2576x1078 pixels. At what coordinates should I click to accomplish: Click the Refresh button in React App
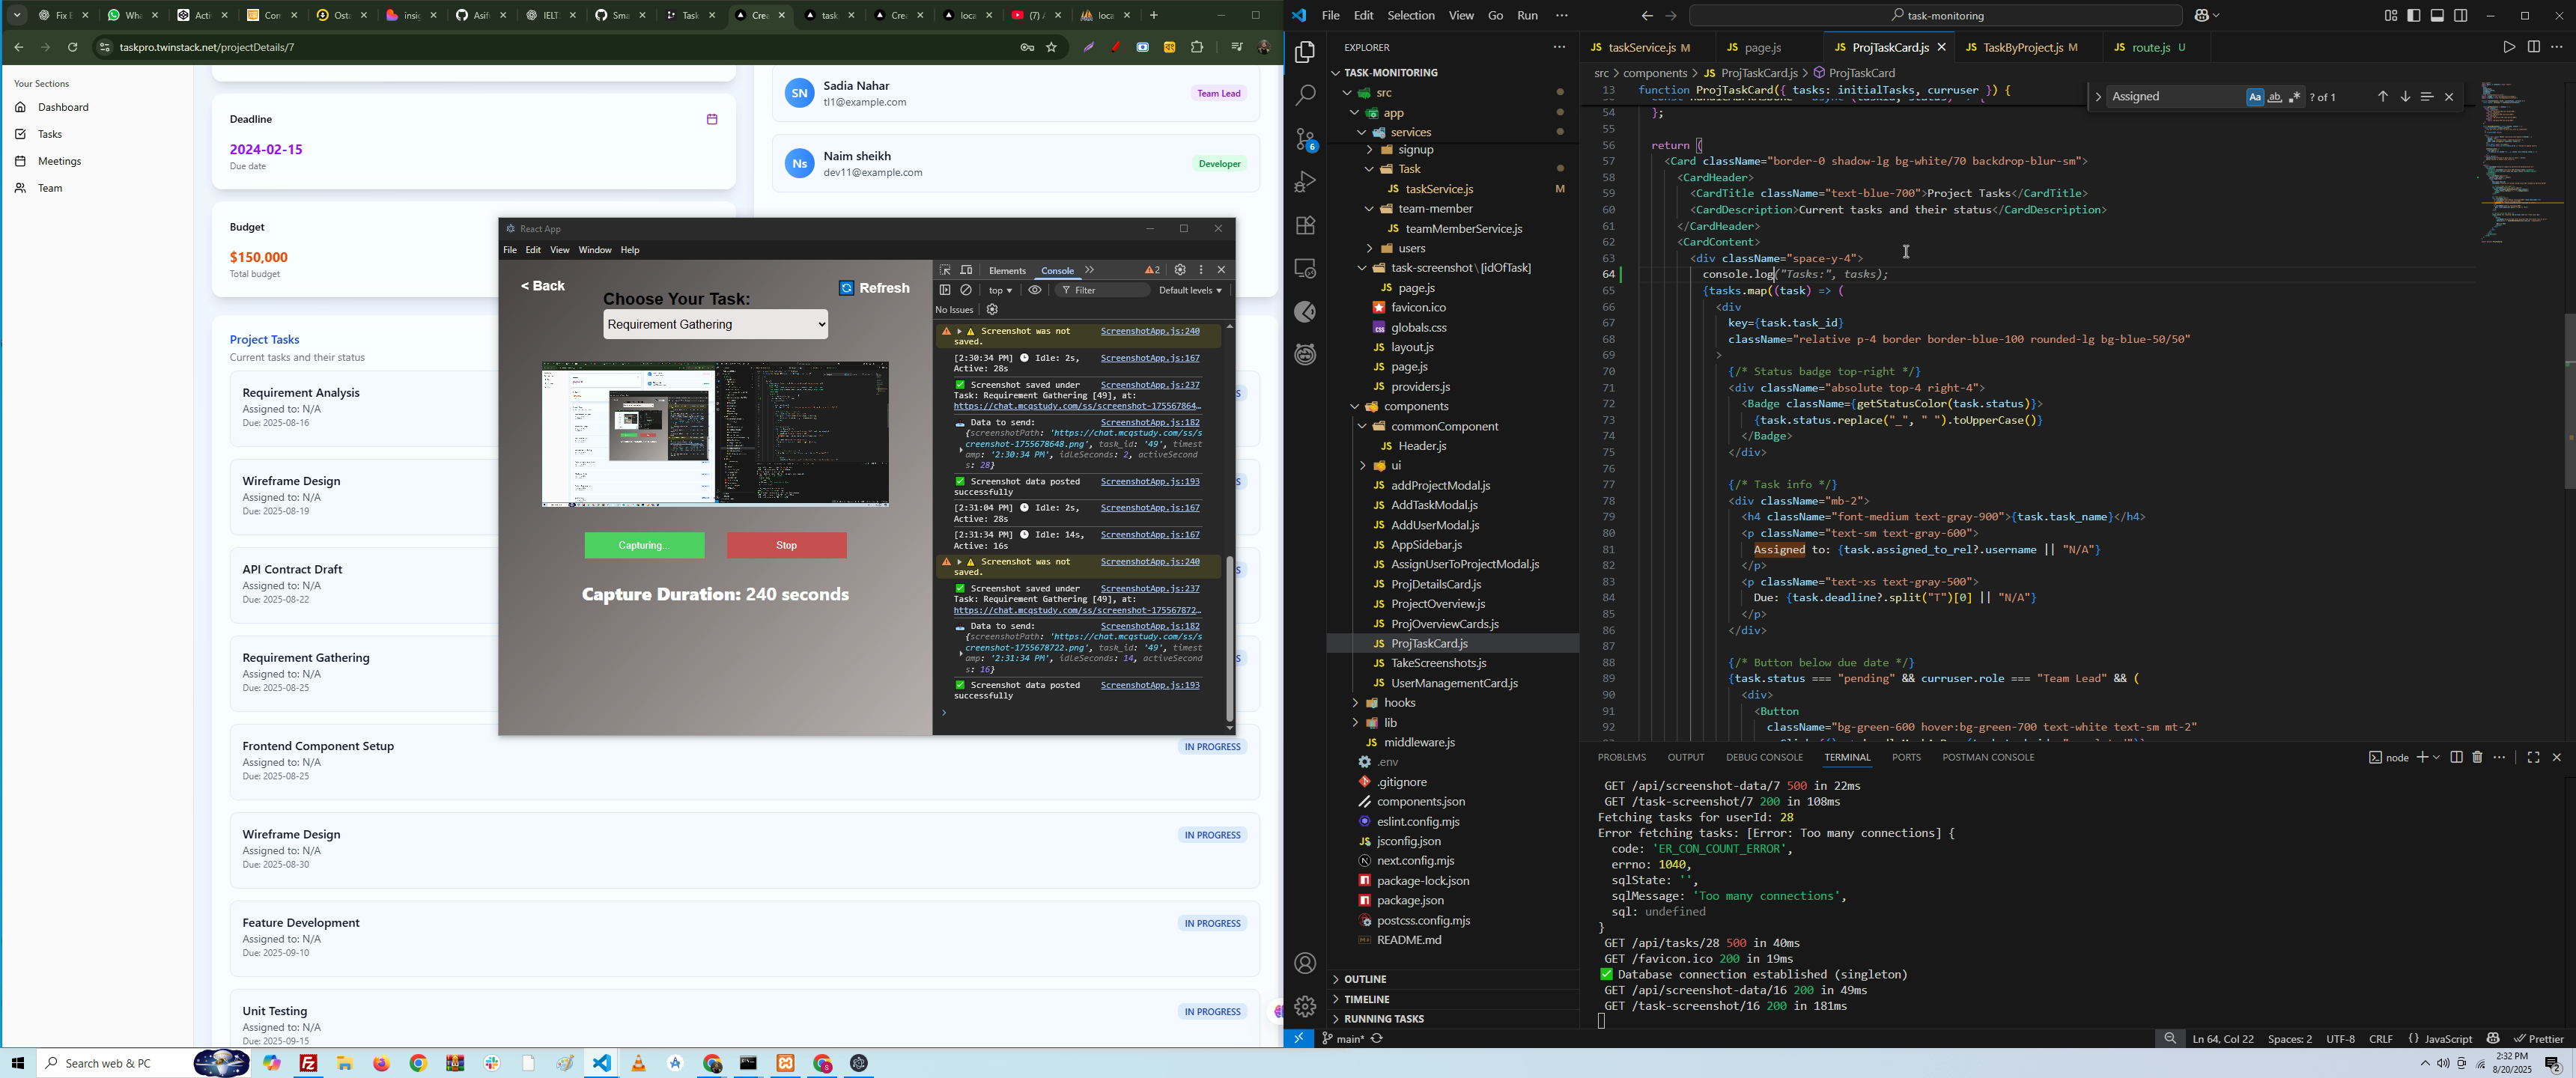point(875,288)
